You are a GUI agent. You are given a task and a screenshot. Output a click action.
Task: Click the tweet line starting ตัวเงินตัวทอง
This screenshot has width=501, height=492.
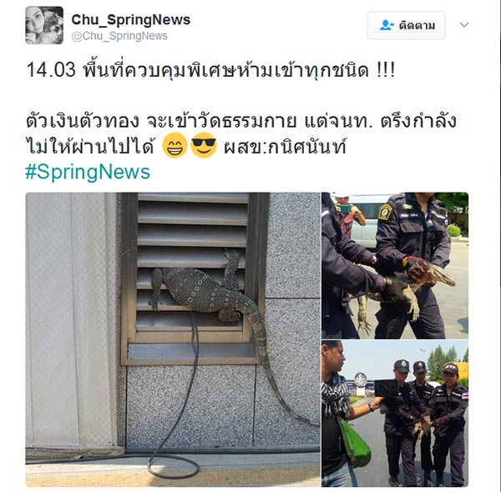pyautogui.click(x=241, y=121)
